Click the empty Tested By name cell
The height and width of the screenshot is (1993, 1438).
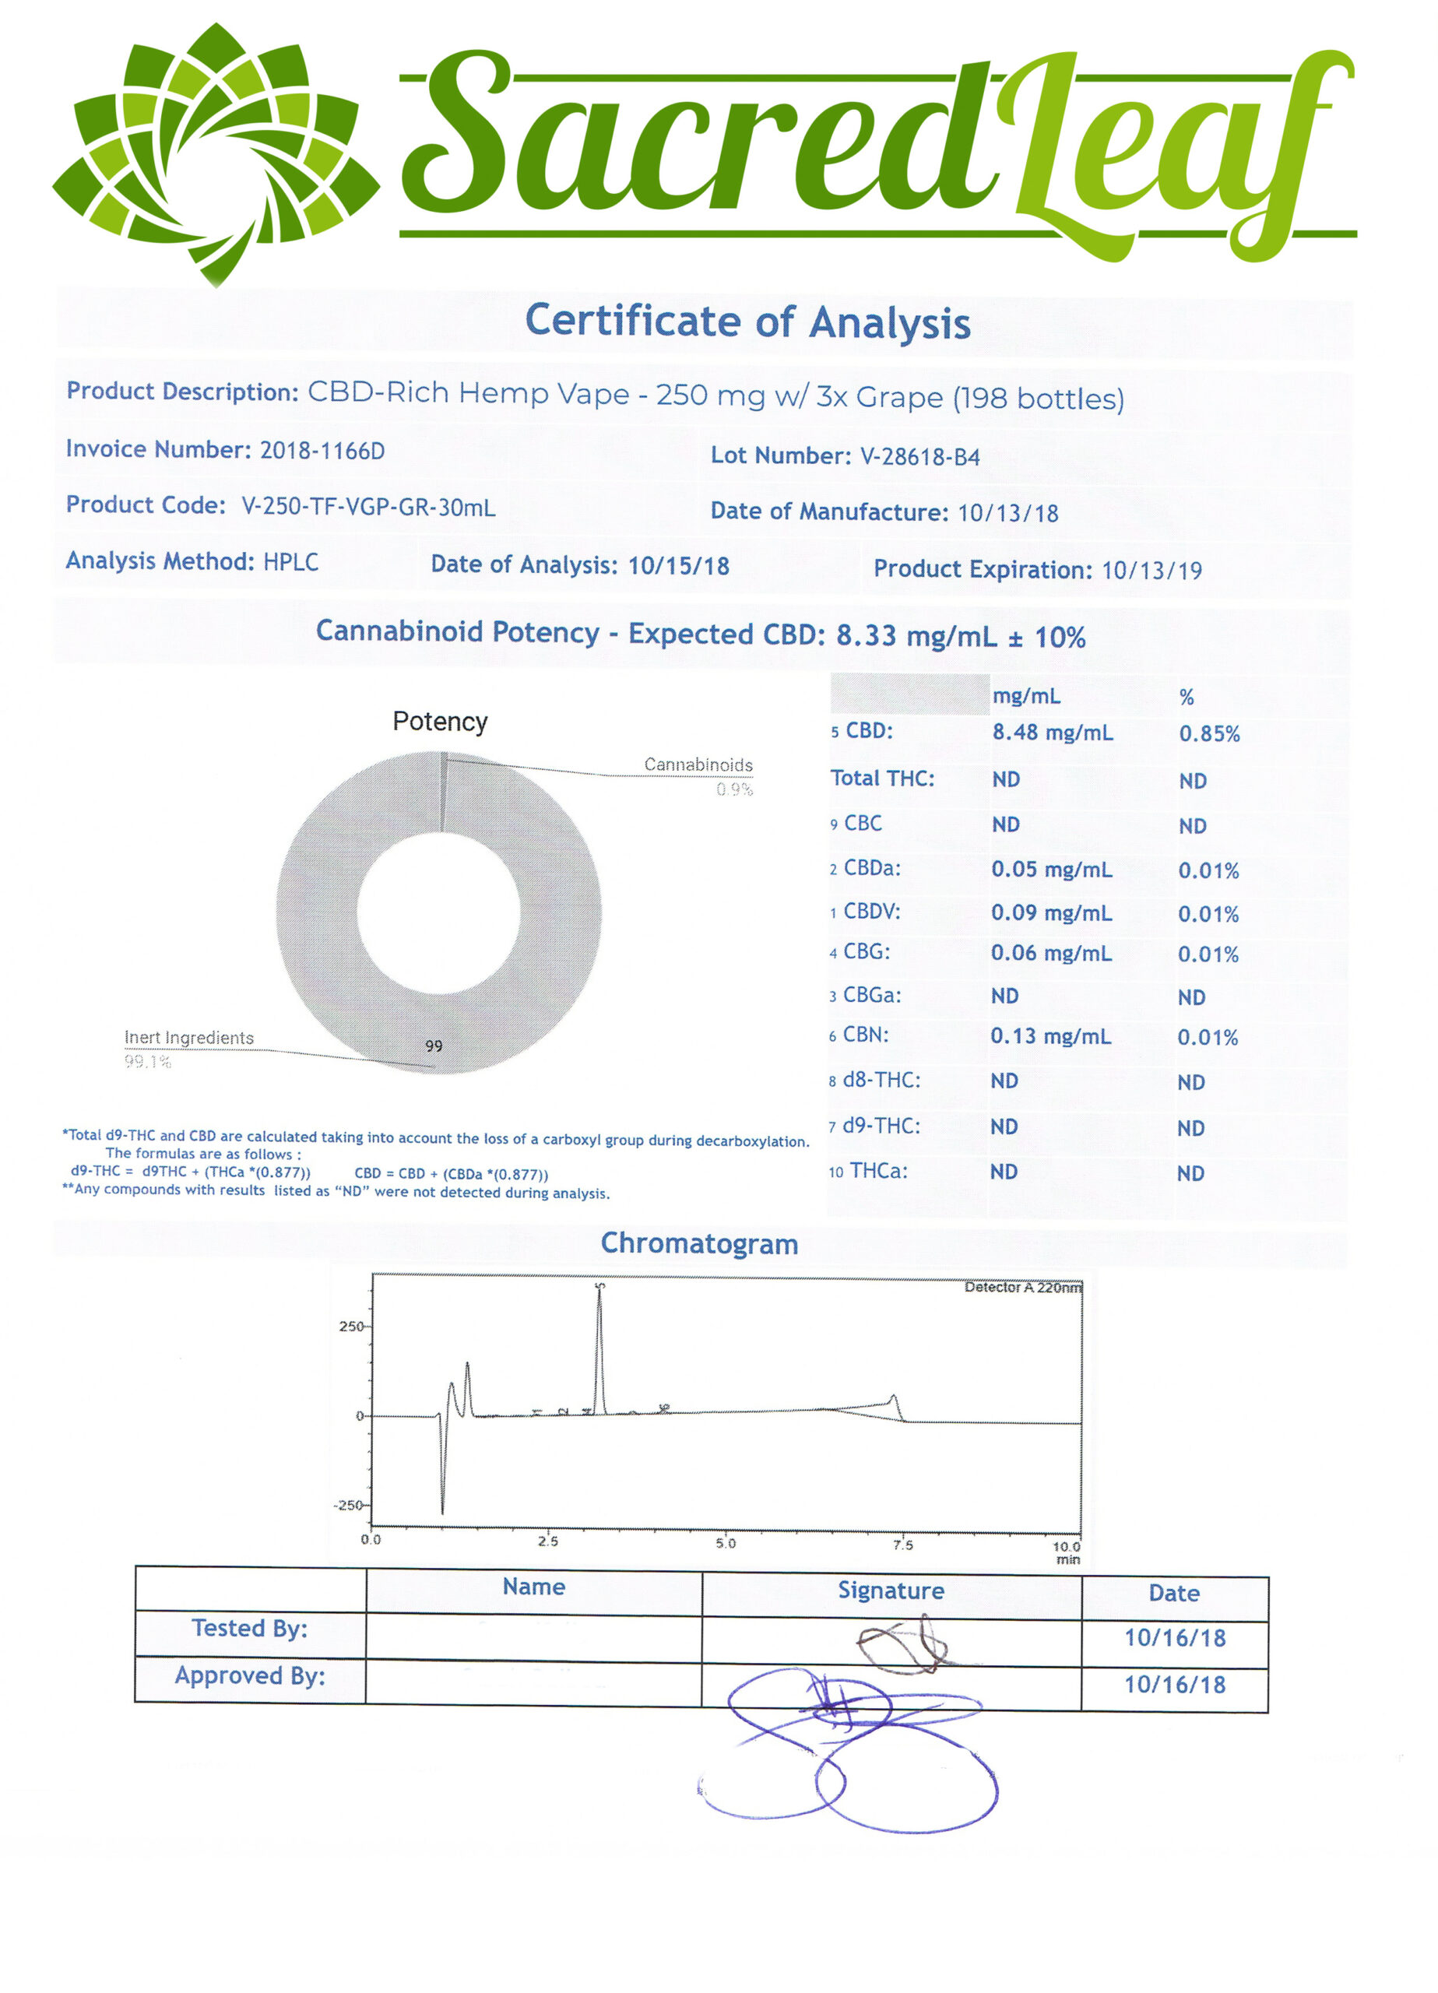pyautogui.click(x=533, y=1637)
